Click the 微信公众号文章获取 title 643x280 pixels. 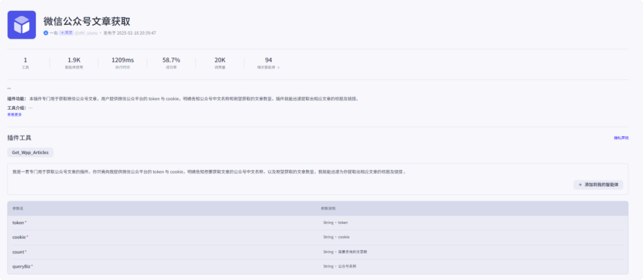coord(87,21)
